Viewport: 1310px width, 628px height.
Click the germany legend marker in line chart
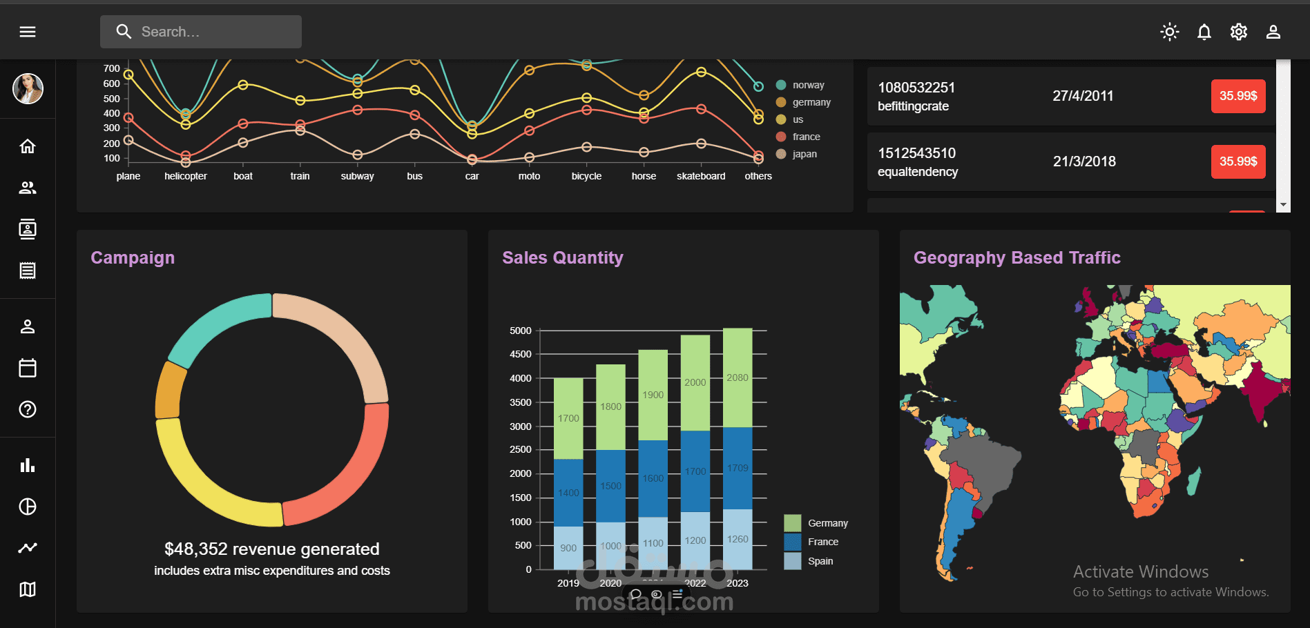(781, 102)
